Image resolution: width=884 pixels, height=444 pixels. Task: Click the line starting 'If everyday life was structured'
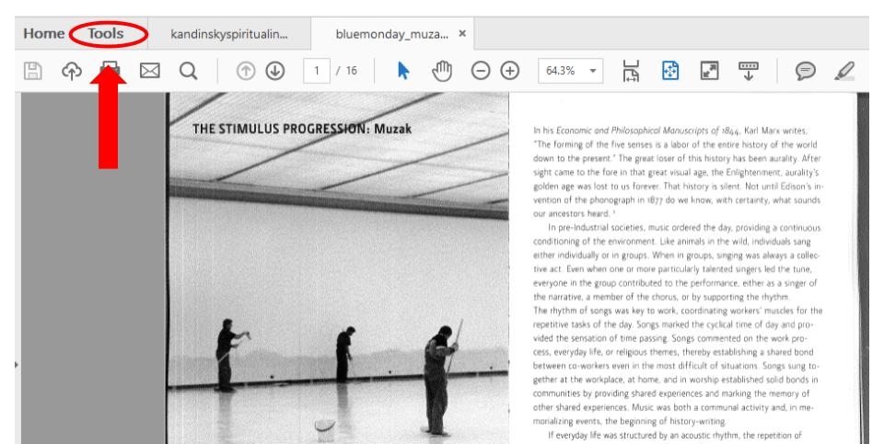[675, 435]
